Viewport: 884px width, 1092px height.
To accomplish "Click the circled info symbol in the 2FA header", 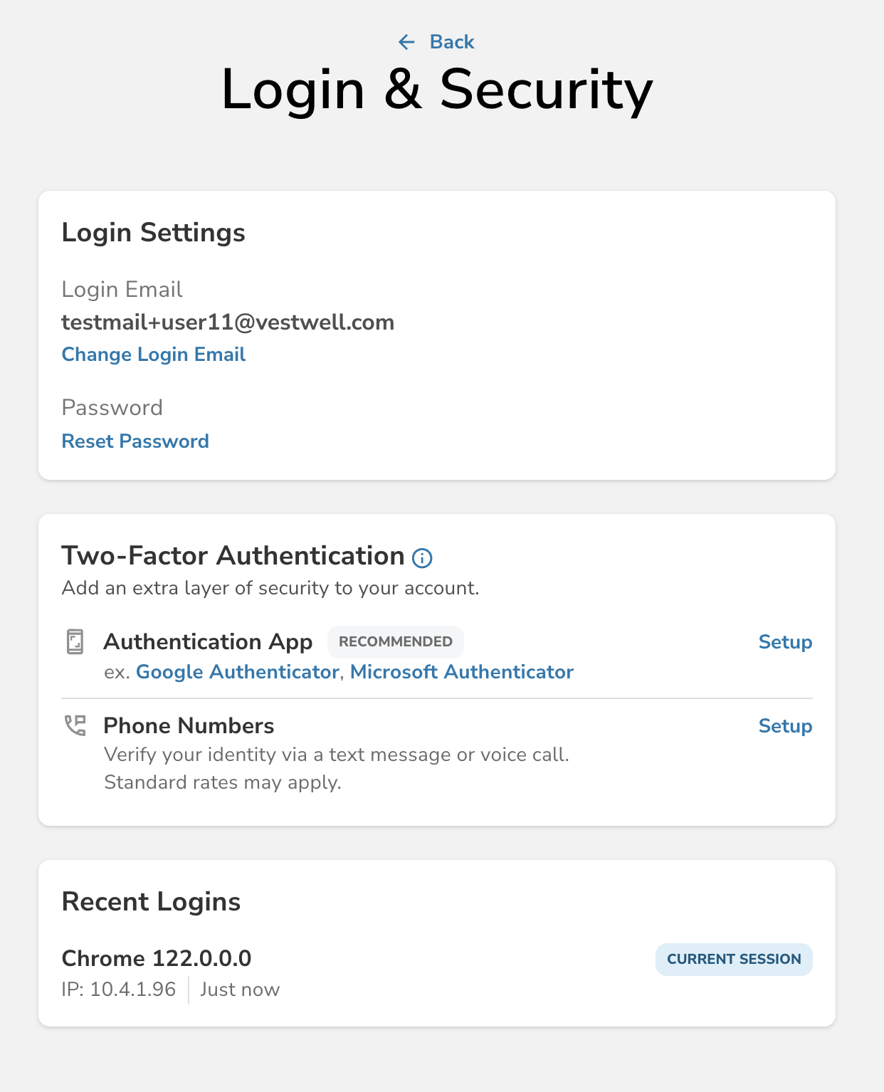I will pos(422,558).
